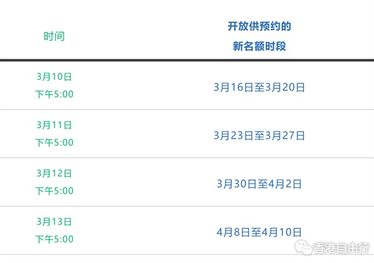This screenshot has height=263, width=374.
Task: Click the divider line below the 3月12日 row
Action: click(187, 206)
